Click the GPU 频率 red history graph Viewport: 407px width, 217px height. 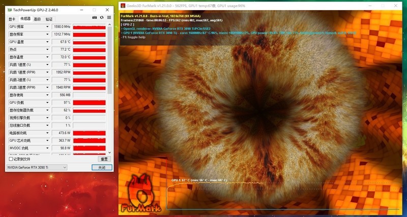click(90, 27)
